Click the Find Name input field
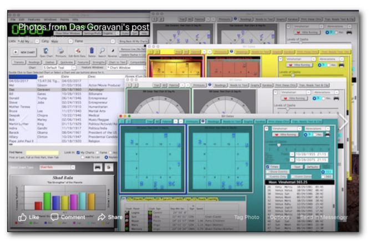370x252 pixels. point(42,152)
